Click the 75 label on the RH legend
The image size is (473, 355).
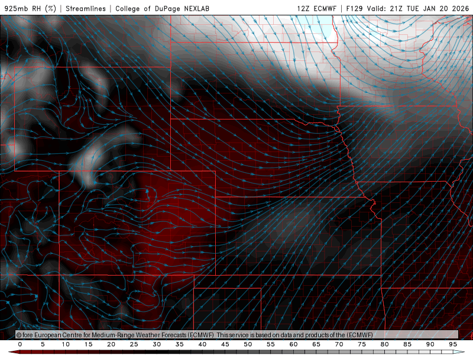[x=362, y=344]
